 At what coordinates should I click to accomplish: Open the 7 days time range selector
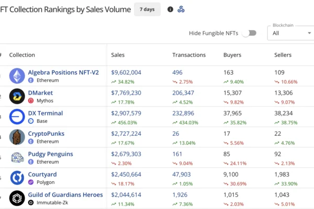[x=147, y=9]
